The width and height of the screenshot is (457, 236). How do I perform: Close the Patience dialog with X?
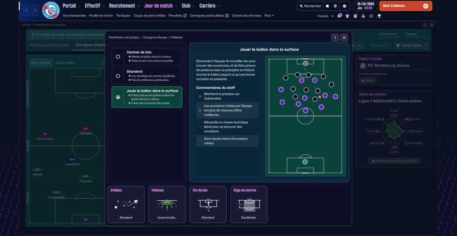[x=344, y=37]
